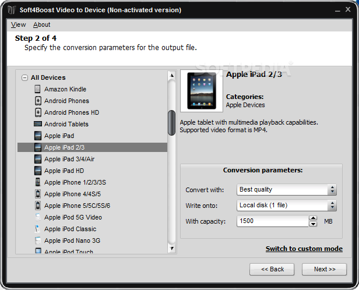Viewport: 359px width, 290px height.
Task: Click the Apple iPod Nano 3G icon
Action: click(38, 241)
